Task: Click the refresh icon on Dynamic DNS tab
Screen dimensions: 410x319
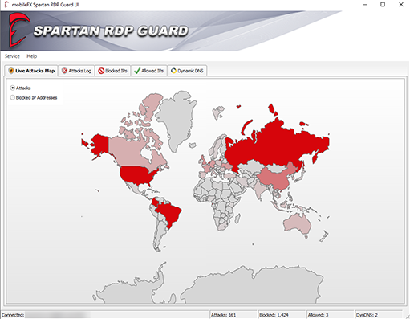Action: pyautogui.click(x=173, y=71)
